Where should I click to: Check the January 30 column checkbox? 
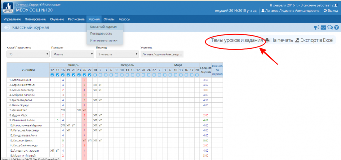pyautogui.click(x=95, y=75)
